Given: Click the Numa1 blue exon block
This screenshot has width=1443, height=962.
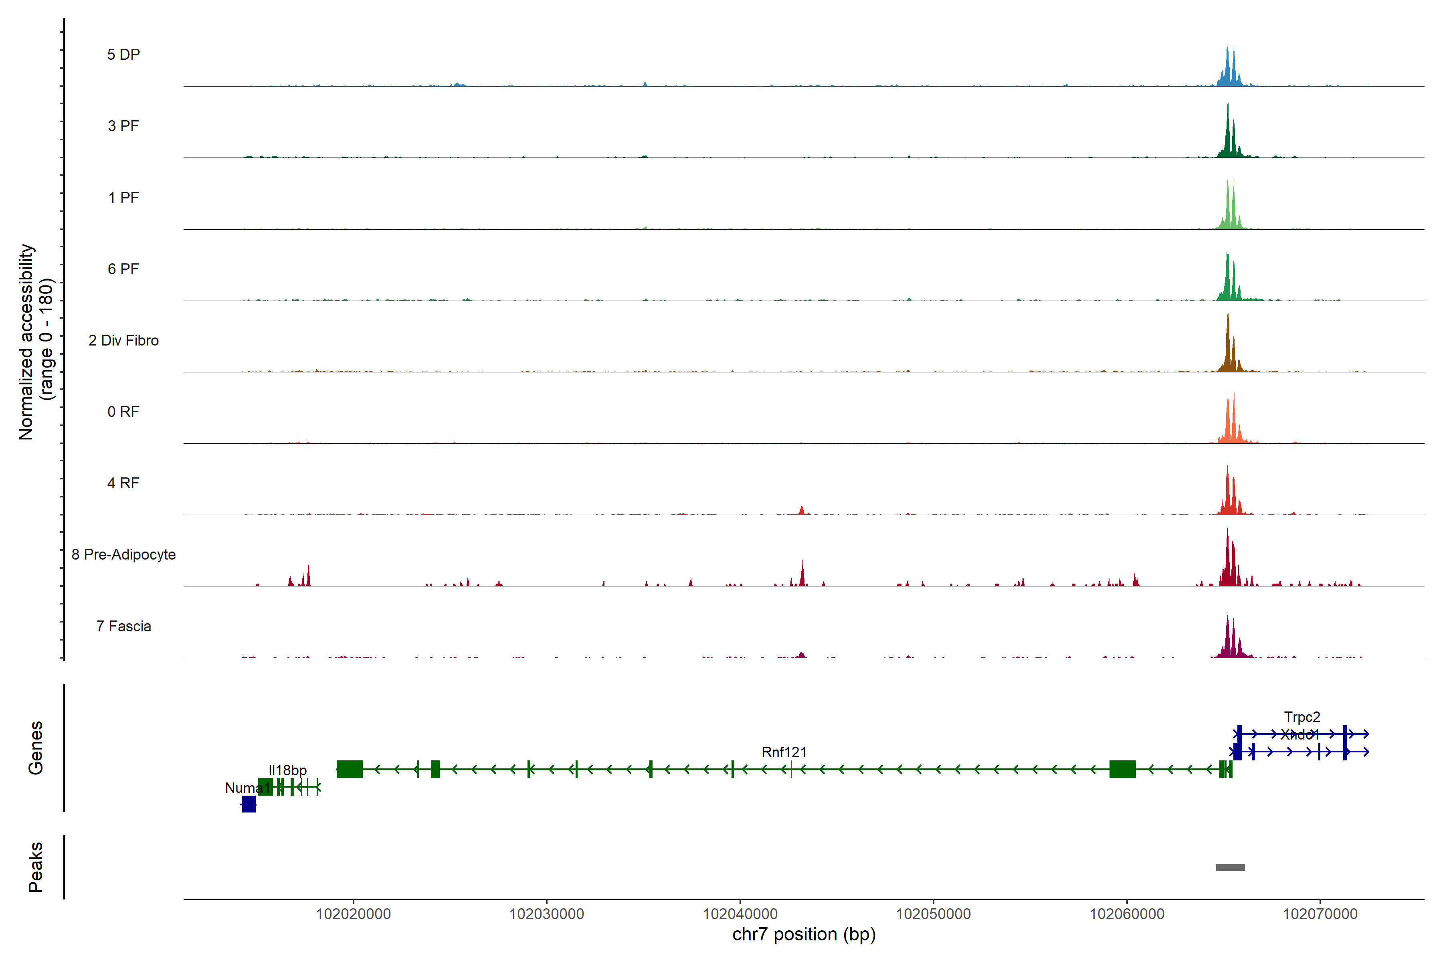Looking at the screenshot, I should click(x=249, y=804).
